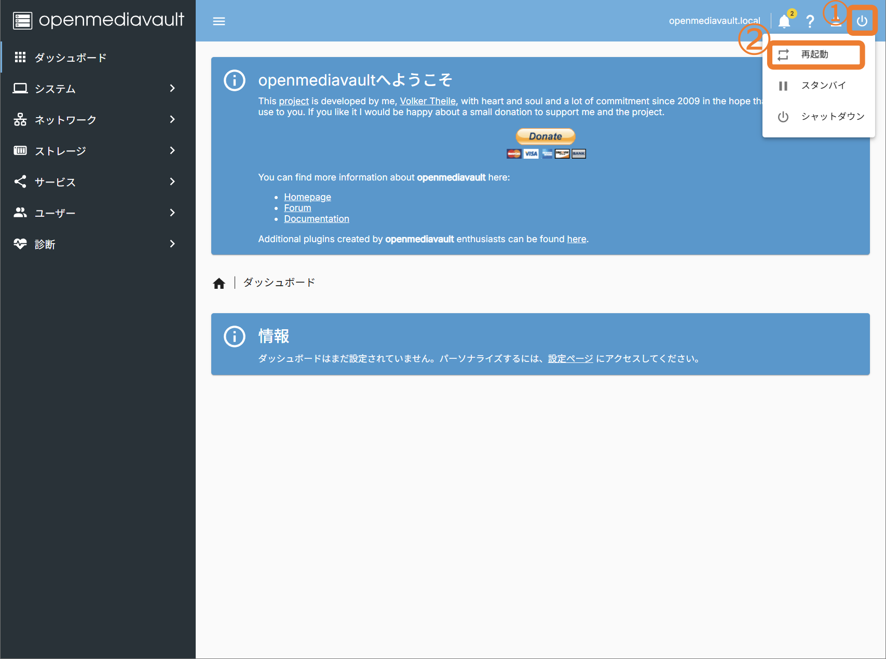This screenshot has width=886, height=659.
Task: Click the 診断 heartbeat icon
Action: point(20,244)
